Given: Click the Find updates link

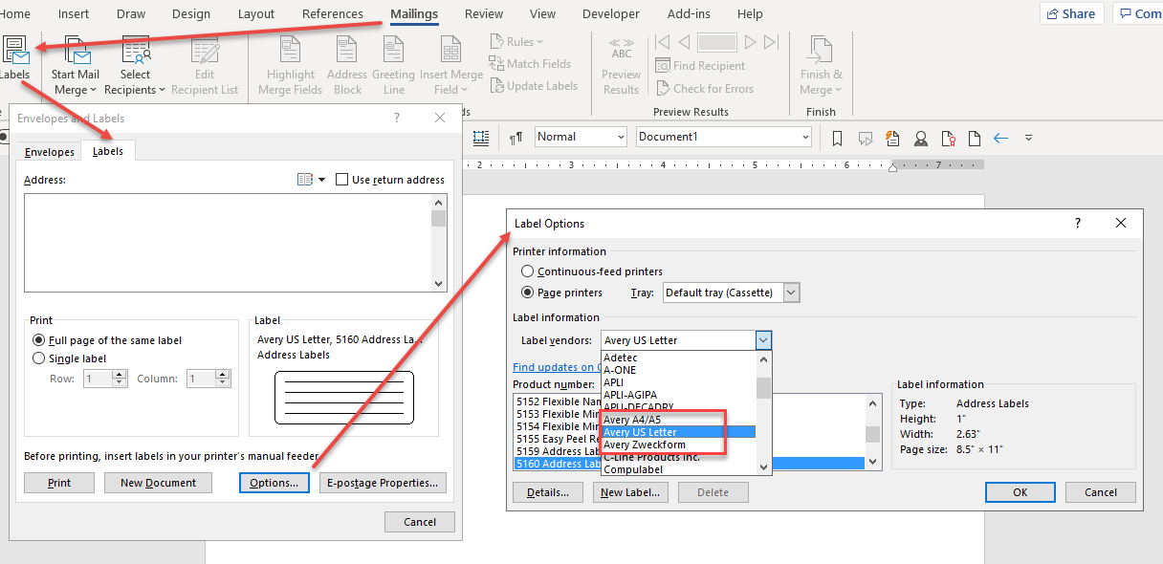Looking at the screenshot, I should coord(557,367).
